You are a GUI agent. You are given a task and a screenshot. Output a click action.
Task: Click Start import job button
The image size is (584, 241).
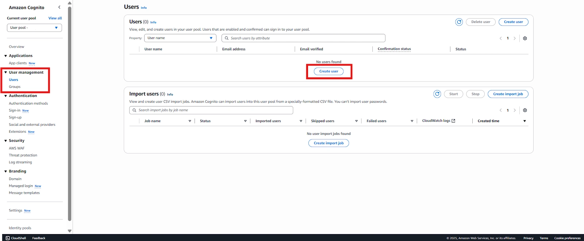[453, 94]
